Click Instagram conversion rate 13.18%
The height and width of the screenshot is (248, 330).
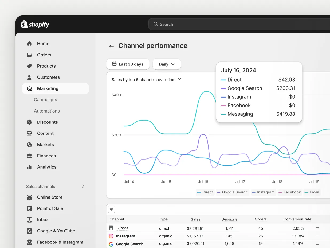298,236
